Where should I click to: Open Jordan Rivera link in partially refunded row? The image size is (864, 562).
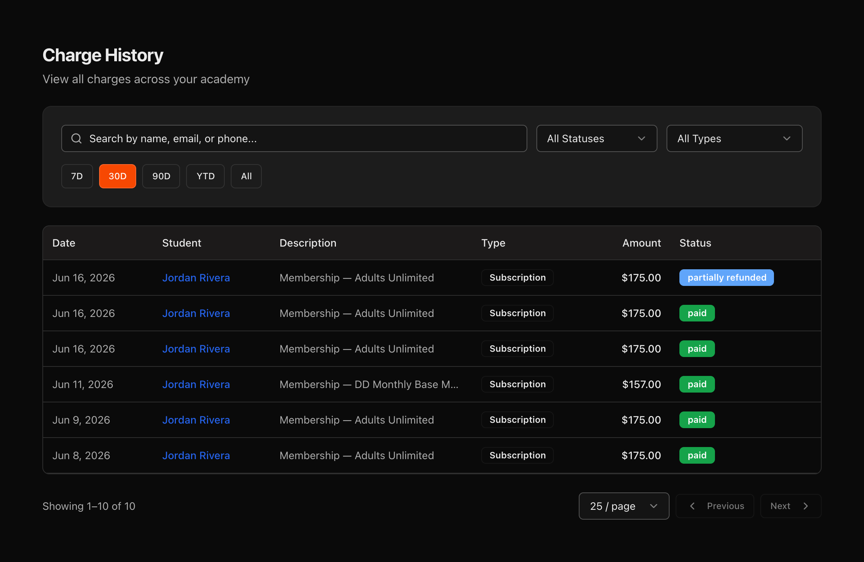click(x=196, y=278)
